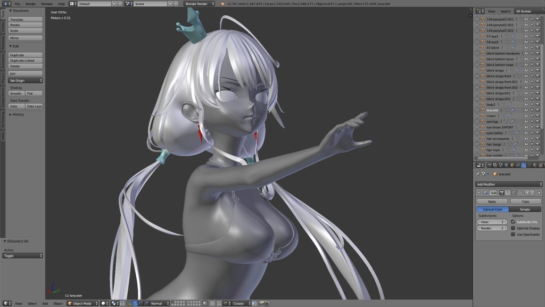
Task: Open the Render Layers properties tab icon
Action: click(495, 165)
